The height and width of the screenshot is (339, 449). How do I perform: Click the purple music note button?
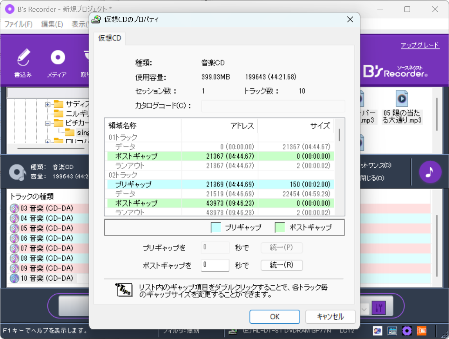point(430,172)
